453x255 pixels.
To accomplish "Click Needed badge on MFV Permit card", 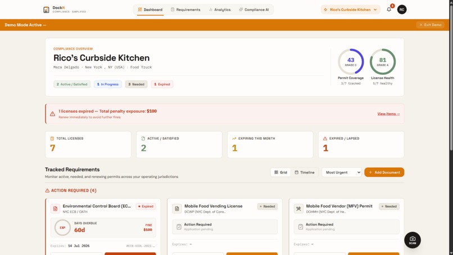I will coord(389,207).
